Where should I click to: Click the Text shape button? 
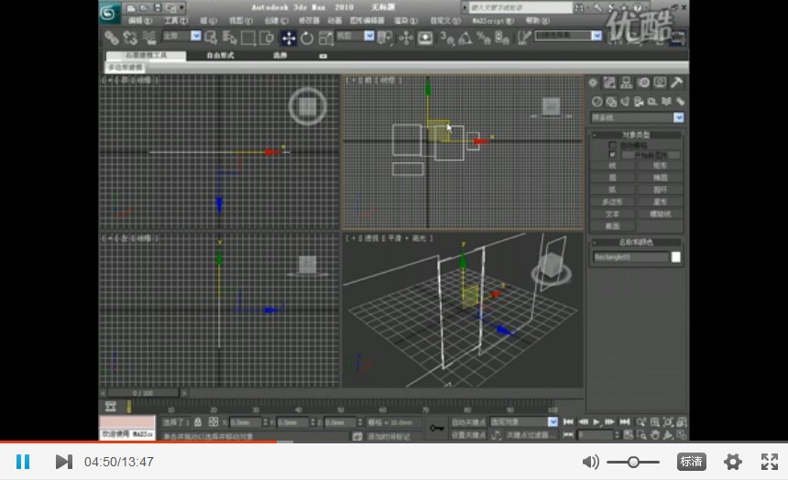pos(612,214)
